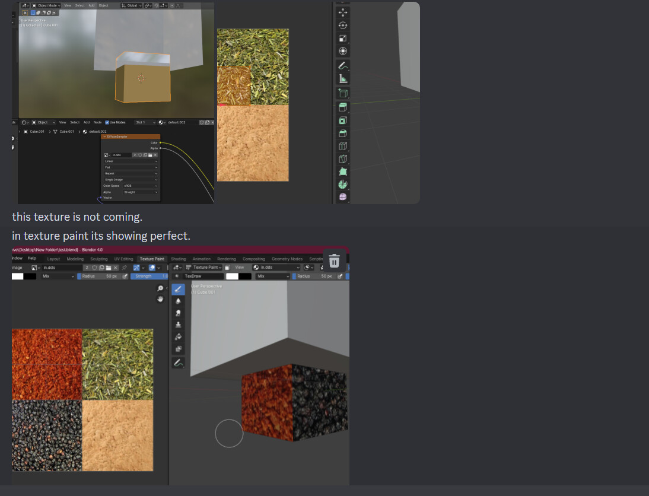Image resolution: width=649 pixels, height=496 pixels.
Task: Enable select box mode icon in top viewport
Action: point(33,13)
